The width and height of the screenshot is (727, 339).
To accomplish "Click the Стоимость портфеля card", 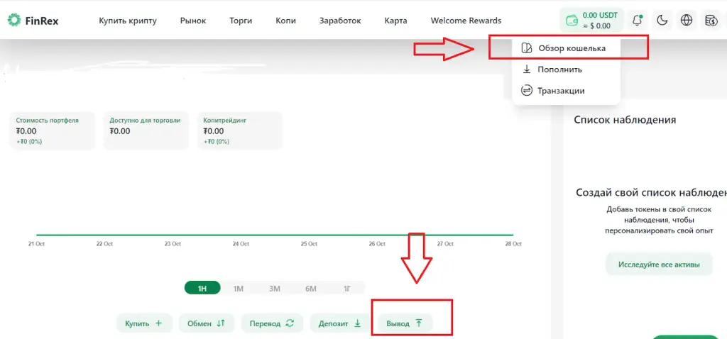I will pos(52,130).
